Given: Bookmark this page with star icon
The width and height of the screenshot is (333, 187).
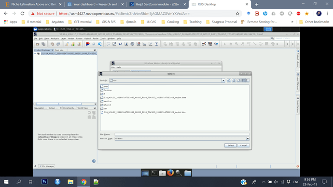Looking at the screenshot, I should click(x=237, y=13).
